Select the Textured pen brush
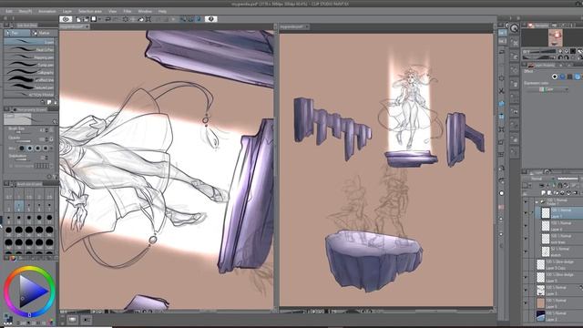Viewport: 583px width, 328px height. point(29,87)
